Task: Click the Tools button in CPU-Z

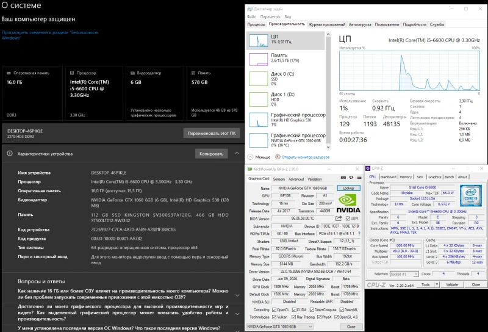Action: click(425, 284)
